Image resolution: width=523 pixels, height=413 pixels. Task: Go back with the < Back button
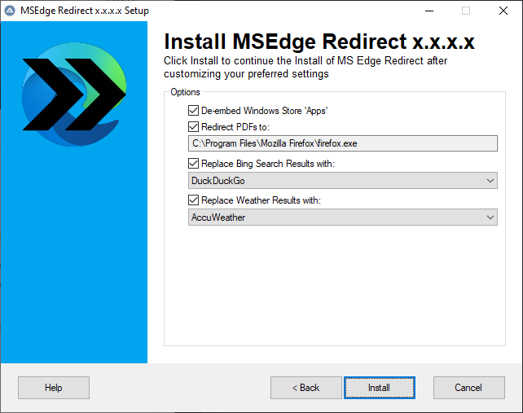pos(305,388)
